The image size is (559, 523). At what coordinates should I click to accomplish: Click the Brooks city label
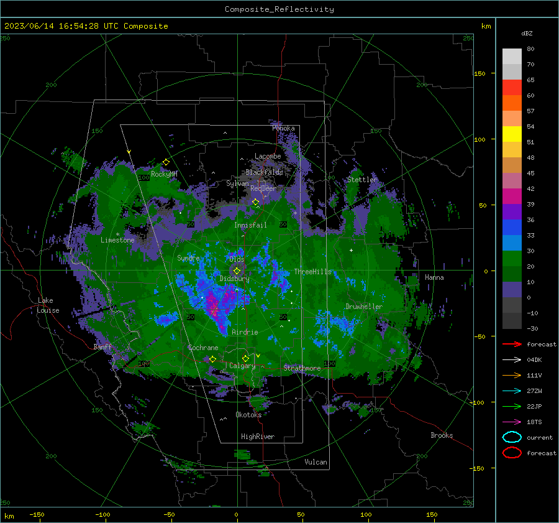pyautogui.click(x=442, y=435)
